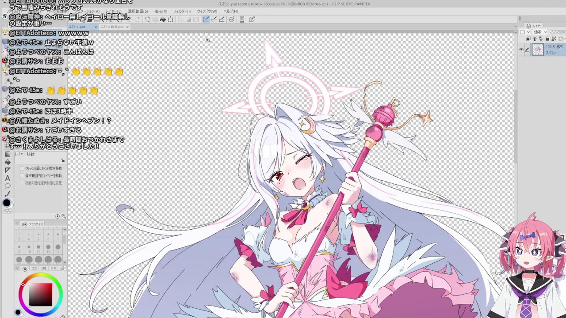Image resolution: width=566 pixels, height=318 pixels.
Task: Select the Gradient tool in left toolbar
Action: click(8, 154)
